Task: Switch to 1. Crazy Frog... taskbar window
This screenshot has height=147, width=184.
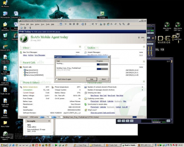Action: tap(81, 145)
